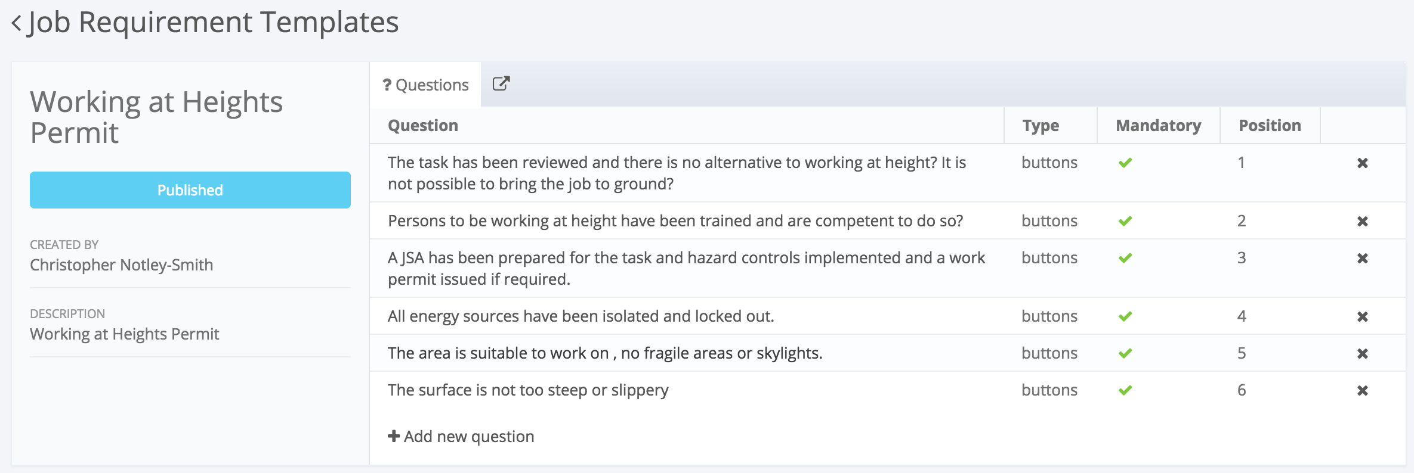Viewport: 1414px width, 473px height.
Task: Click the Type column header
Action: point(1041,126)
